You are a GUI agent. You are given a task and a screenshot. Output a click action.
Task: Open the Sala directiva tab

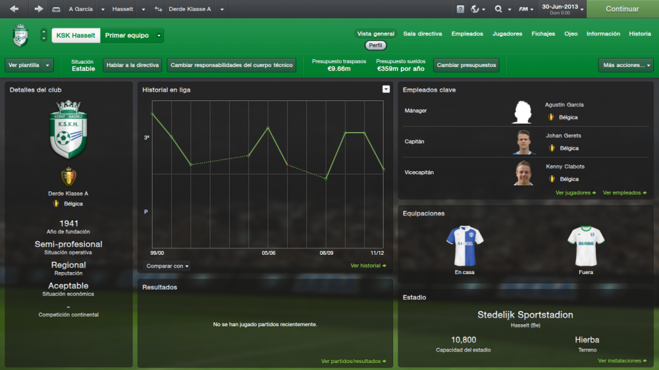[x=422, y=33]
